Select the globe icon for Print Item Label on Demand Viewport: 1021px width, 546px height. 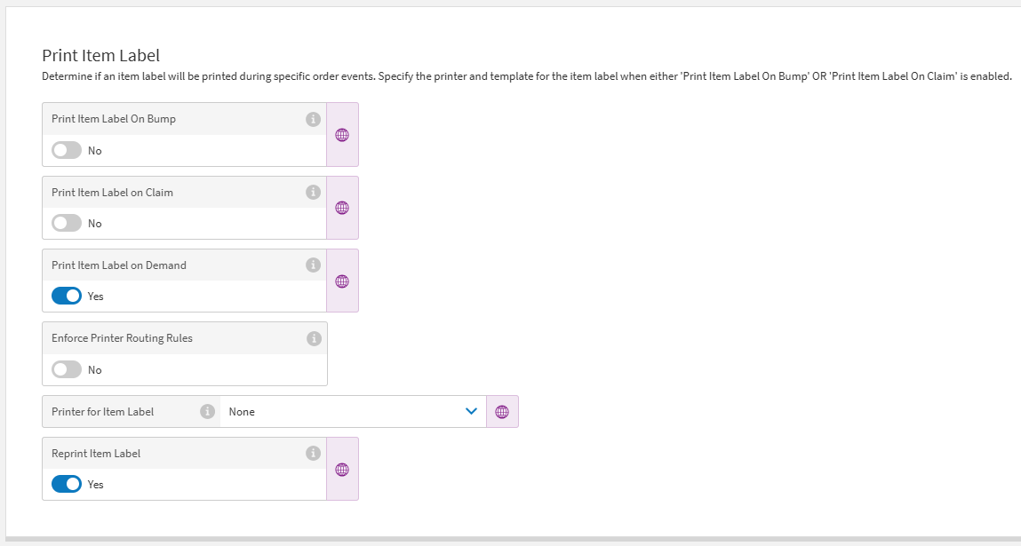click(x=342, y=280)
